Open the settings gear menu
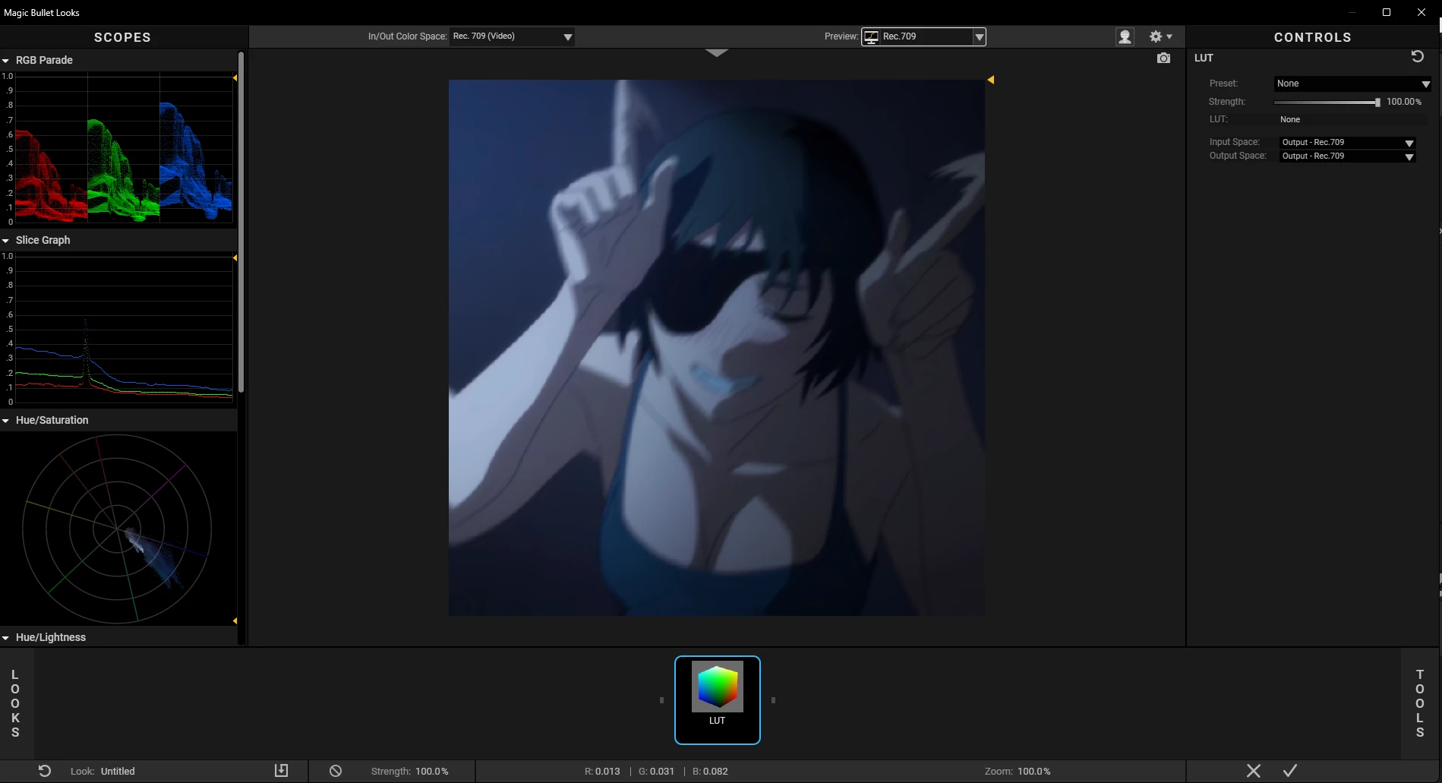Viewport: 1442px width, 783px height. point(1160,36)
